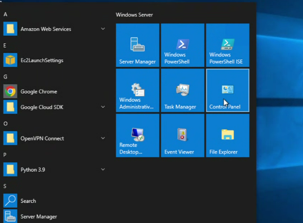This screenshot has height=223, width=303.
Task: Open the Control Panel tile
Action: 228,91
